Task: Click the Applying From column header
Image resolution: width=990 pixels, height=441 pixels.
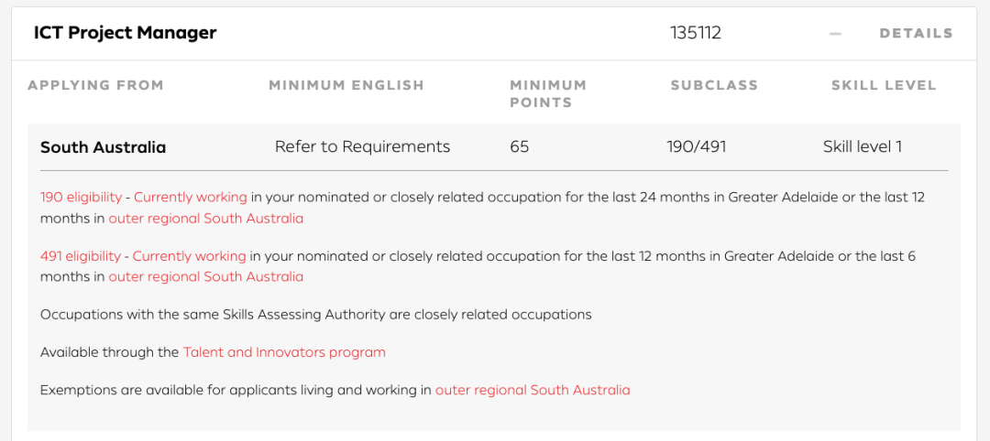Action: tap(95, 85)
